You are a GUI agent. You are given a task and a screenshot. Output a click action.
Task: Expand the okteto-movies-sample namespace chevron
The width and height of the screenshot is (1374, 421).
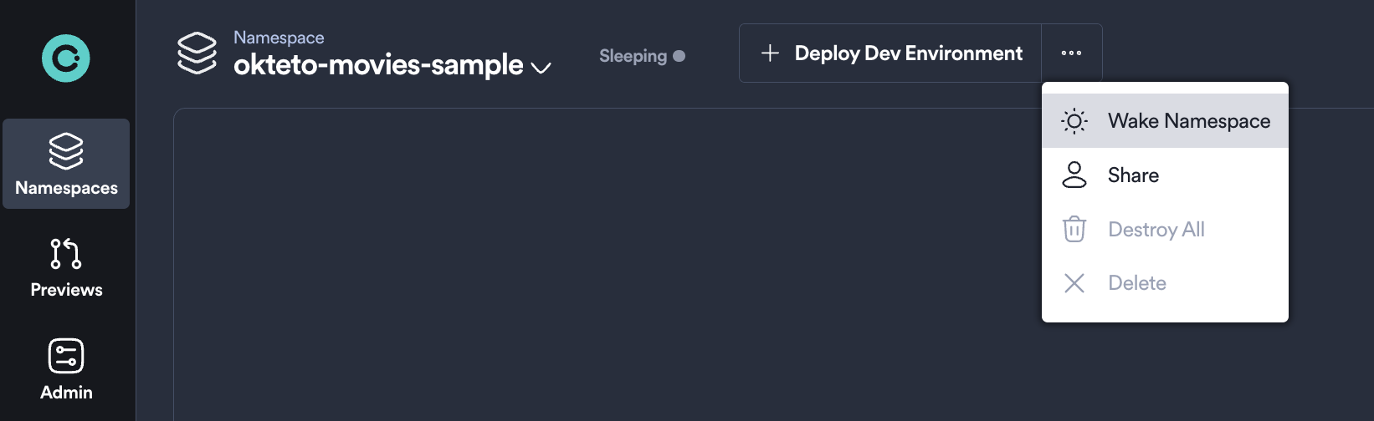(x=541, y=68)
